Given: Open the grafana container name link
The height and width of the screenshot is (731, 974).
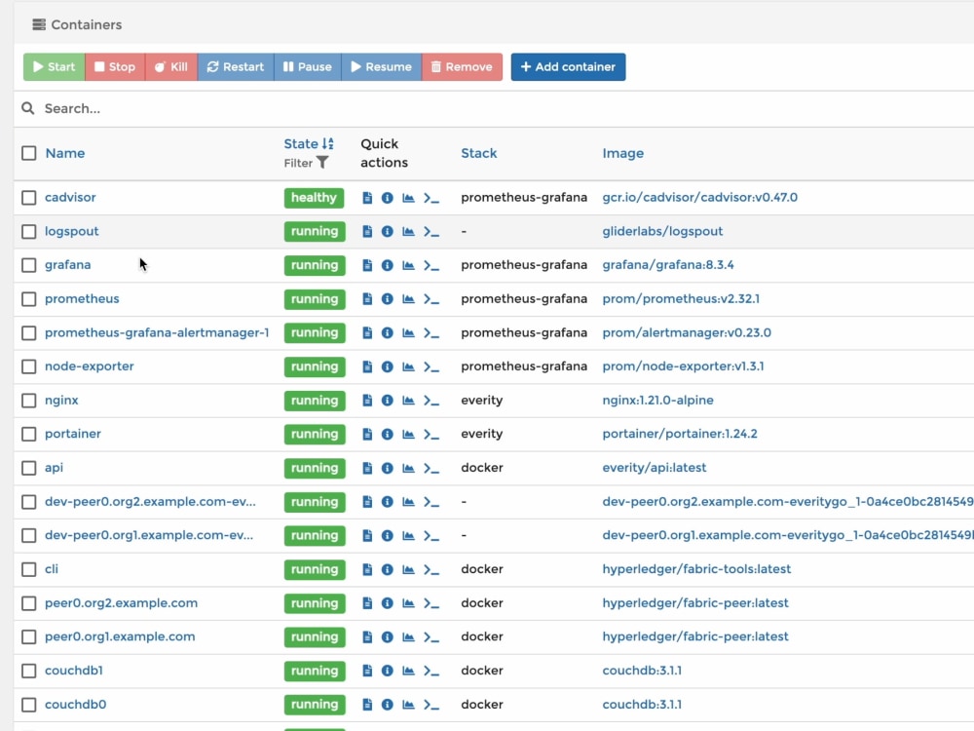Looking at the screenshot, I should (67, 265).
